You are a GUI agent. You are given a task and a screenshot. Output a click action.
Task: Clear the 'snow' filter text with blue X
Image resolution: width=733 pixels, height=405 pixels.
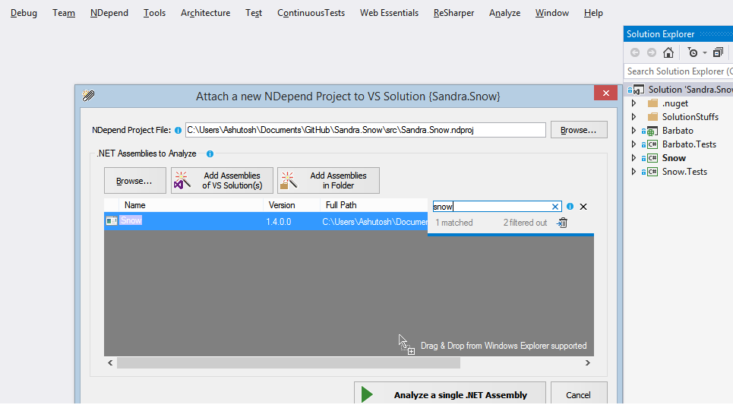[555, 207]
